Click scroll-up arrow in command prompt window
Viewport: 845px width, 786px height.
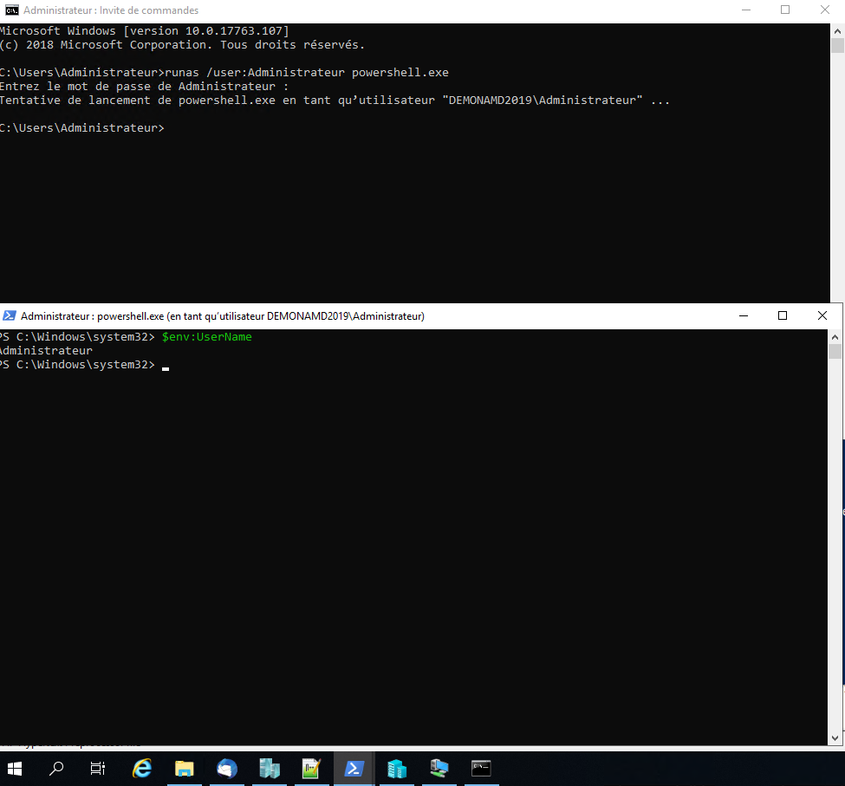(x=837, y=30)
